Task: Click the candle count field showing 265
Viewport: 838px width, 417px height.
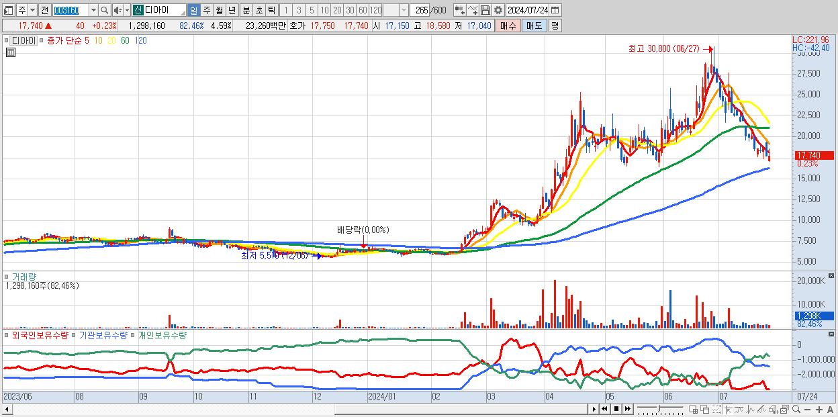Action: point(420,10)
